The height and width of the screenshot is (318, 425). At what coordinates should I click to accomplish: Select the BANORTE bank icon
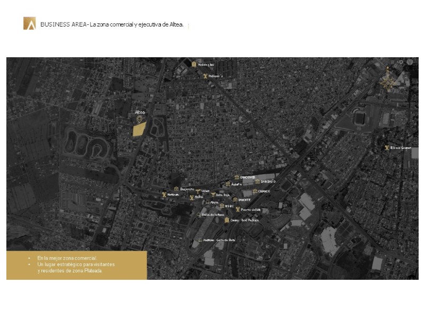coord(235,199)
